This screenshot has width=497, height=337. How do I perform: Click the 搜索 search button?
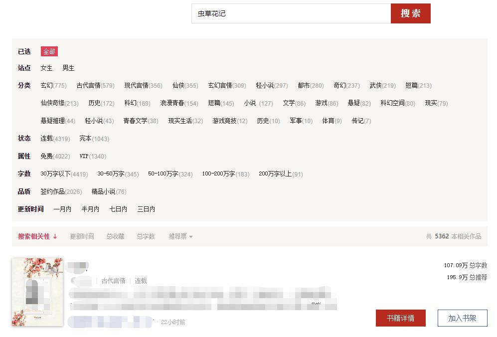click(x=410, y=13)
